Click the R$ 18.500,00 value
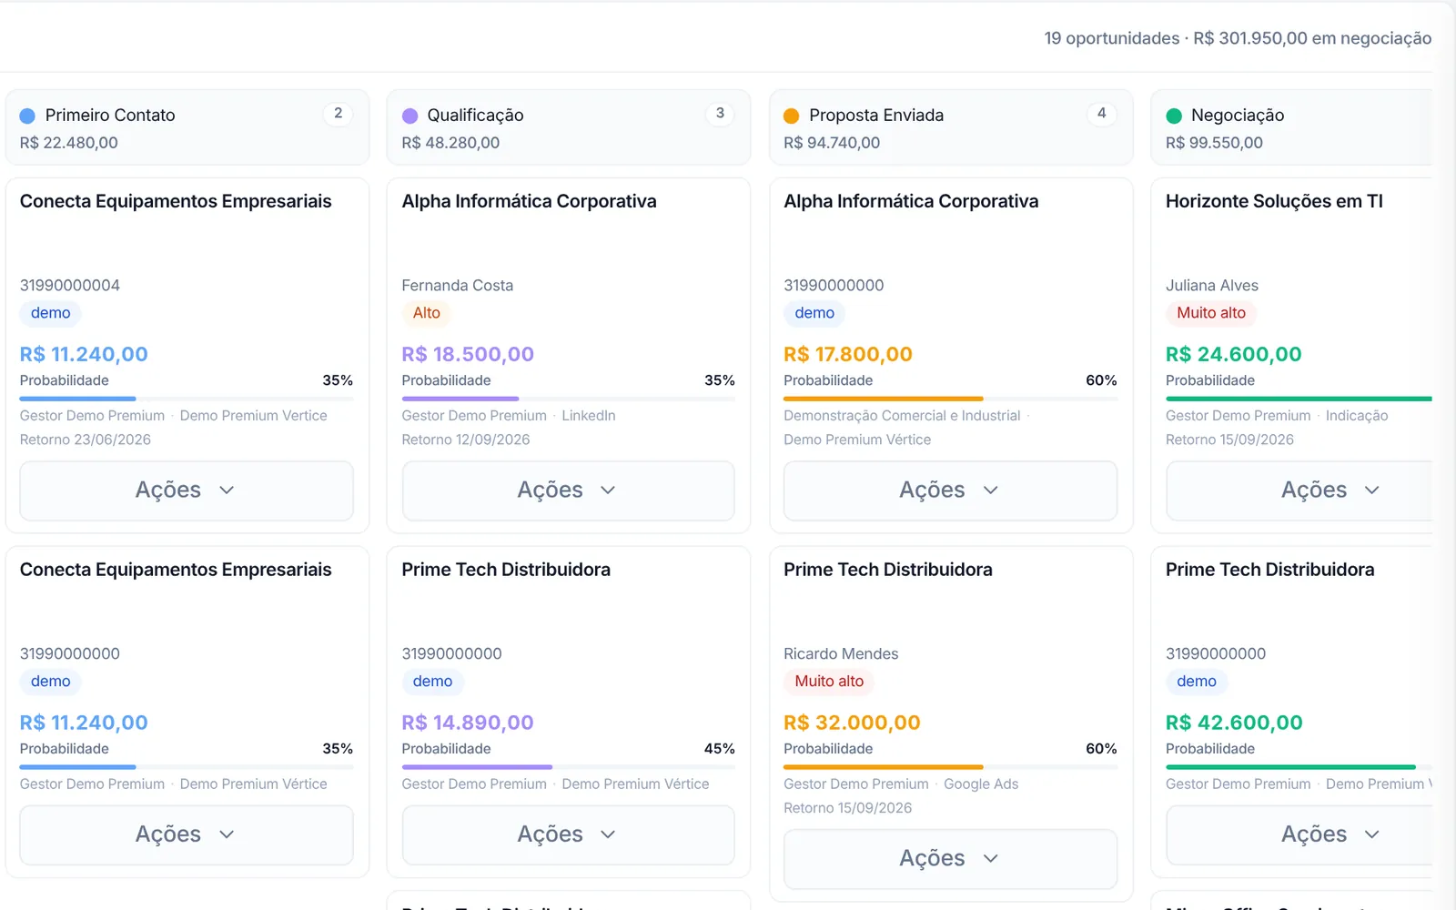Viewport: 1456px width, 910px height. point(468,354)
